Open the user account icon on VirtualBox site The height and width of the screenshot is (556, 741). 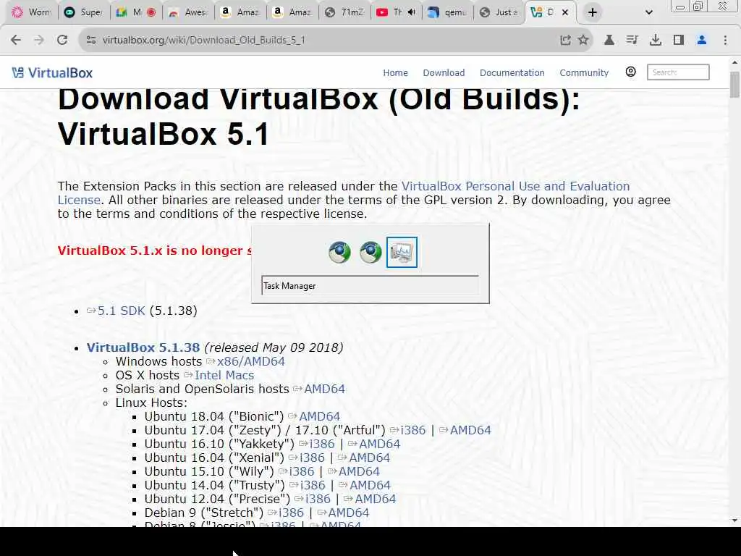tap(630, 72)
